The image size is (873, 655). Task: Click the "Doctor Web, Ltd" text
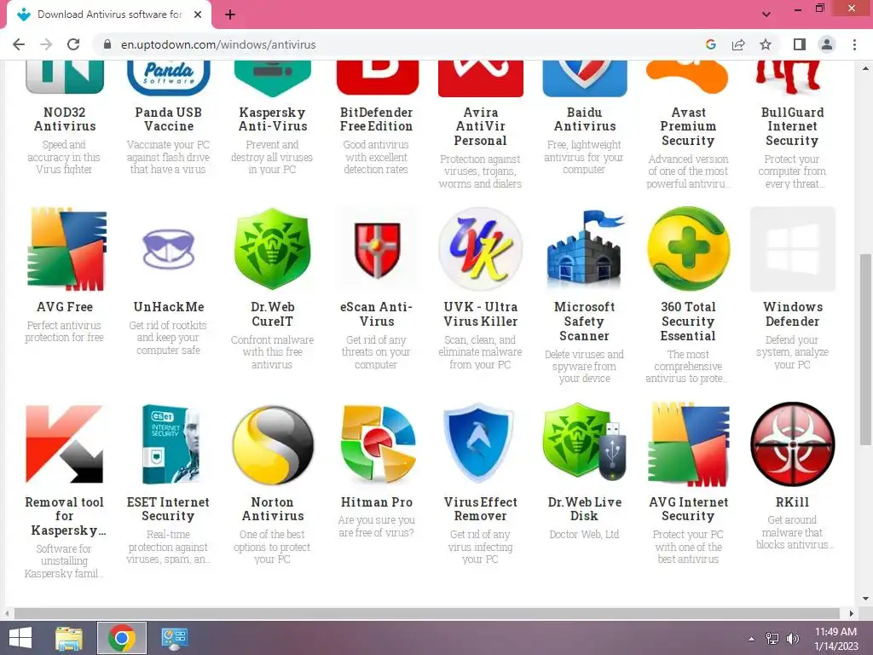tap(584, 534)
